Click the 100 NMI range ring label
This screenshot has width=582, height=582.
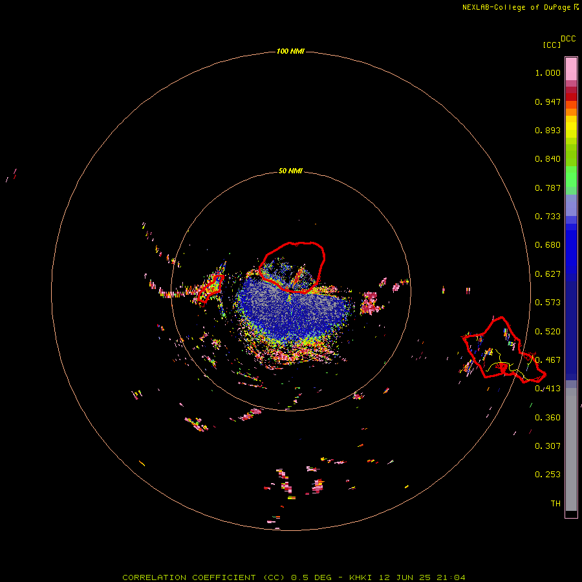pyautogui.click(x=290, y=51)
